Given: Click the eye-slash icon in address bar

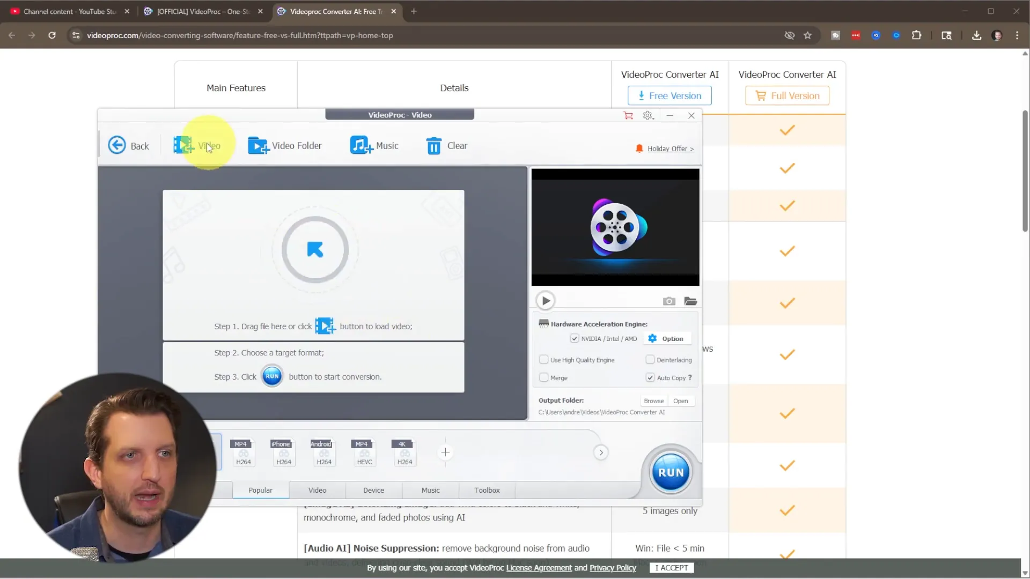Looking at the screenshot, I should (x=789, y=35).
